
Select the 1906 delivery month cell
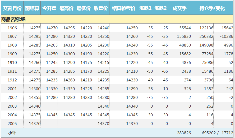(x=12, y=28)
